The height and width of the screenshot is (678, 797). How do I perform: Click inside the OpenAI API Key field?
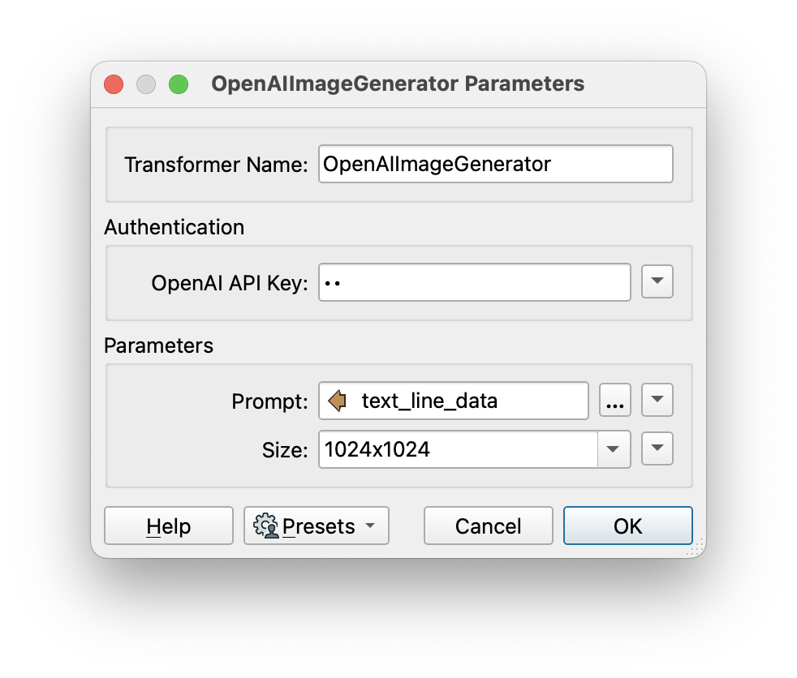[475, 281]
